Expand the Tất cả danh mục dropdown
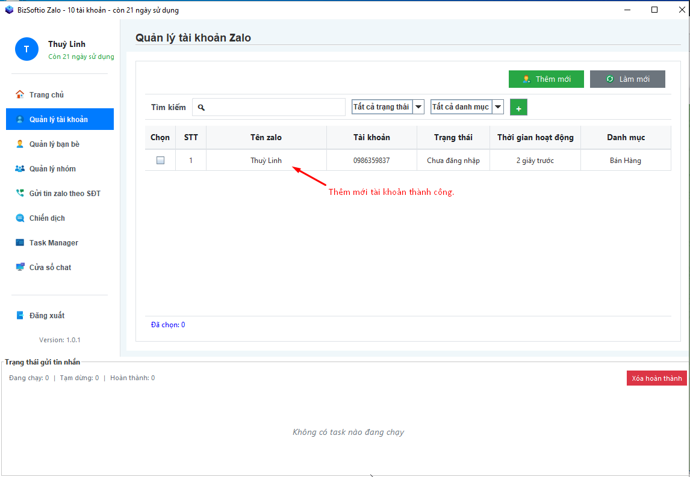The image size is (690, 477). [498, 107]
